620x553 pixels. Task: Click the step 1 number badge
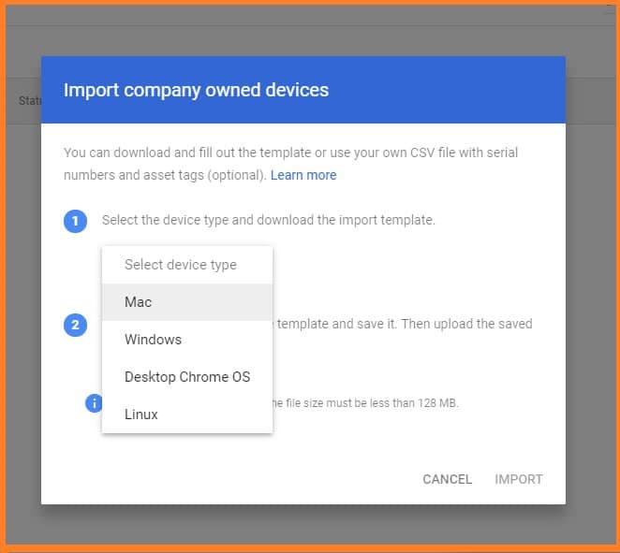[x=75, y=222]
